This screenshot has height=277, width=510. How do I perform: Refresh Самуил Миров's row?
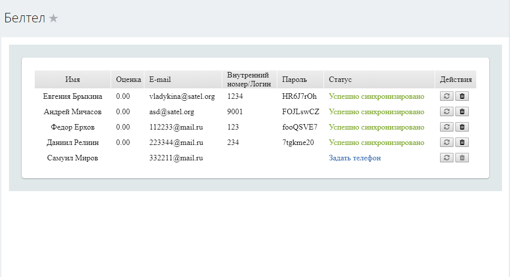446,158
